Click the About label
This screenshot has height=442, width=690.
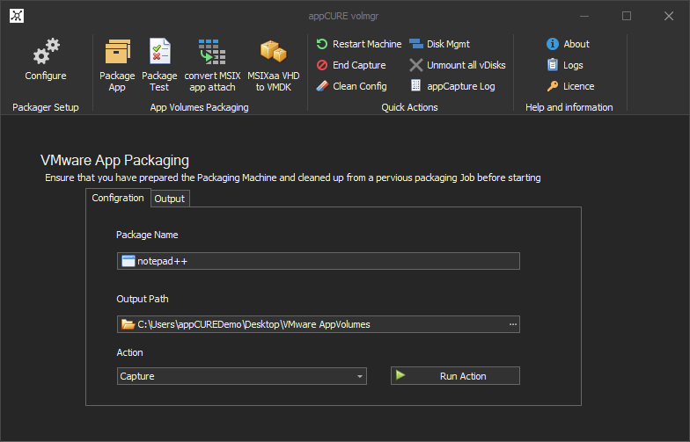click(x=576, y=44)
